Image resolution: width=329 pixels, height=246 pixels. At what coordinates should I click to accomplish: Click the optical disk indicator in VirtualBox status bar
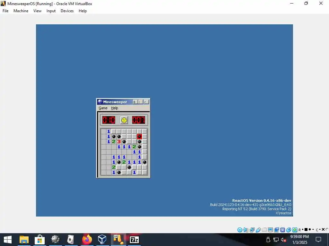pos(240,230)
